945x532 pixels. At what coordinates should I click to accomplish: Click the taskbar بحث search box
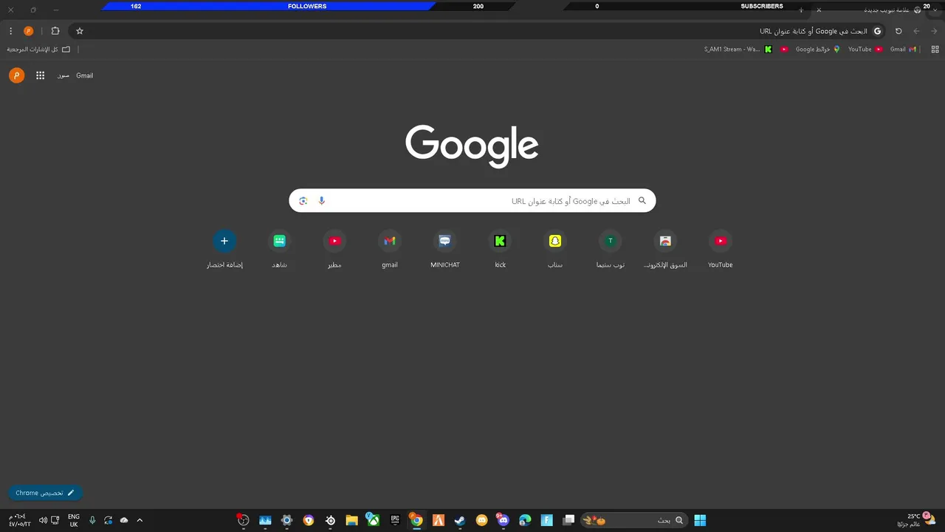point(634,520)
